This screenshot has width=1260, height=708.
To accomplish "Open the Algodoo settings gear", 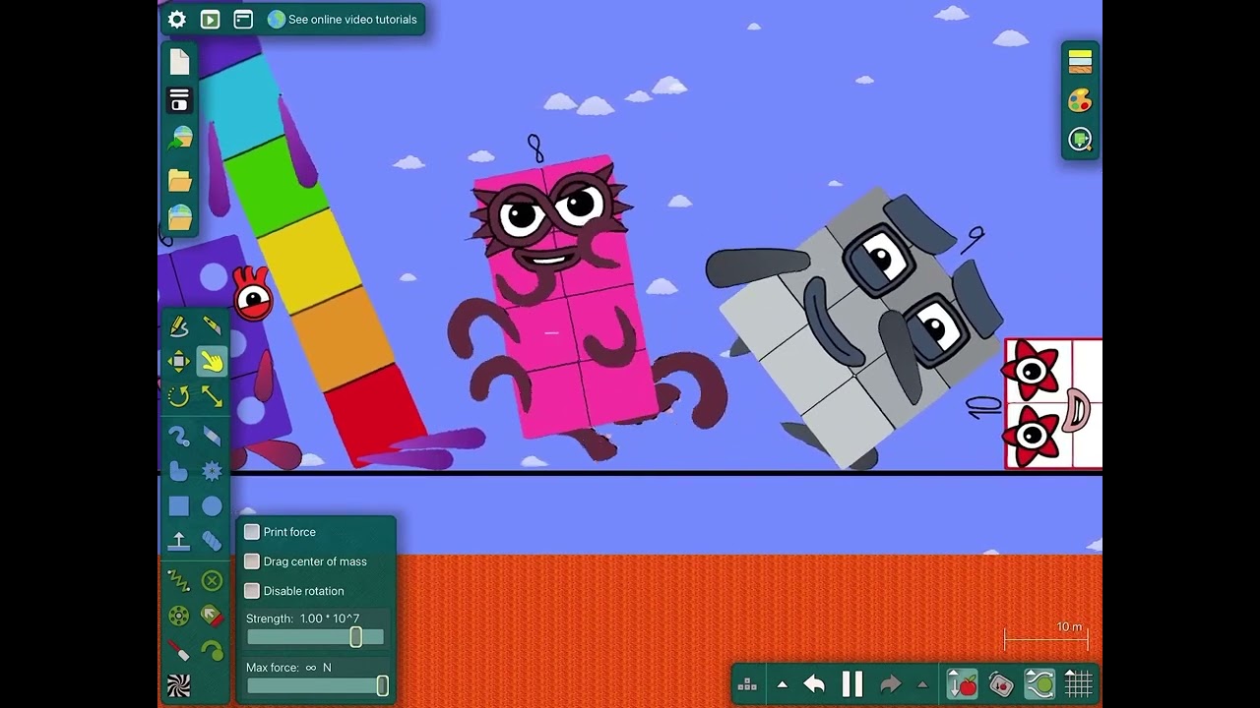I will (177, 19).
